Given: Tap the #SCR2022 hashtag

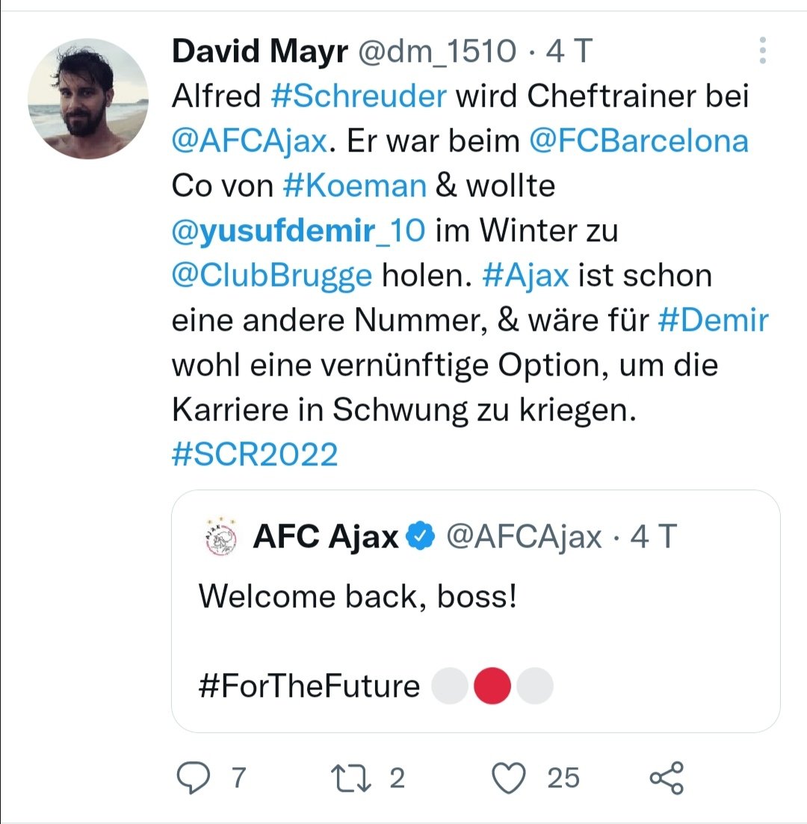Looking at the screenshot, I should click(255, 454).
